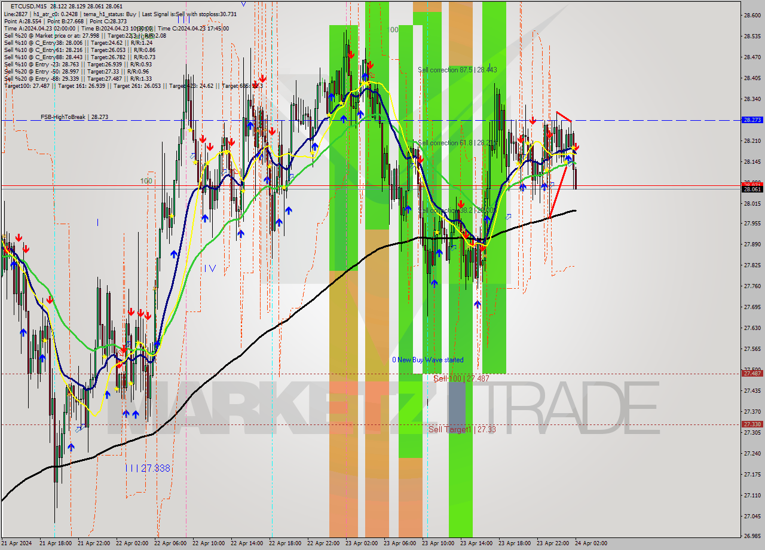The height and width of the screenshot is (550, 765).
Task: Click the 27.435 price axis label
Action: coord(752,391)
